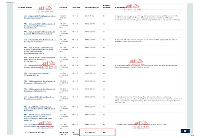Click the scroll-to-top arrow button
Screen dimensions: 200x138
(185, 131)
